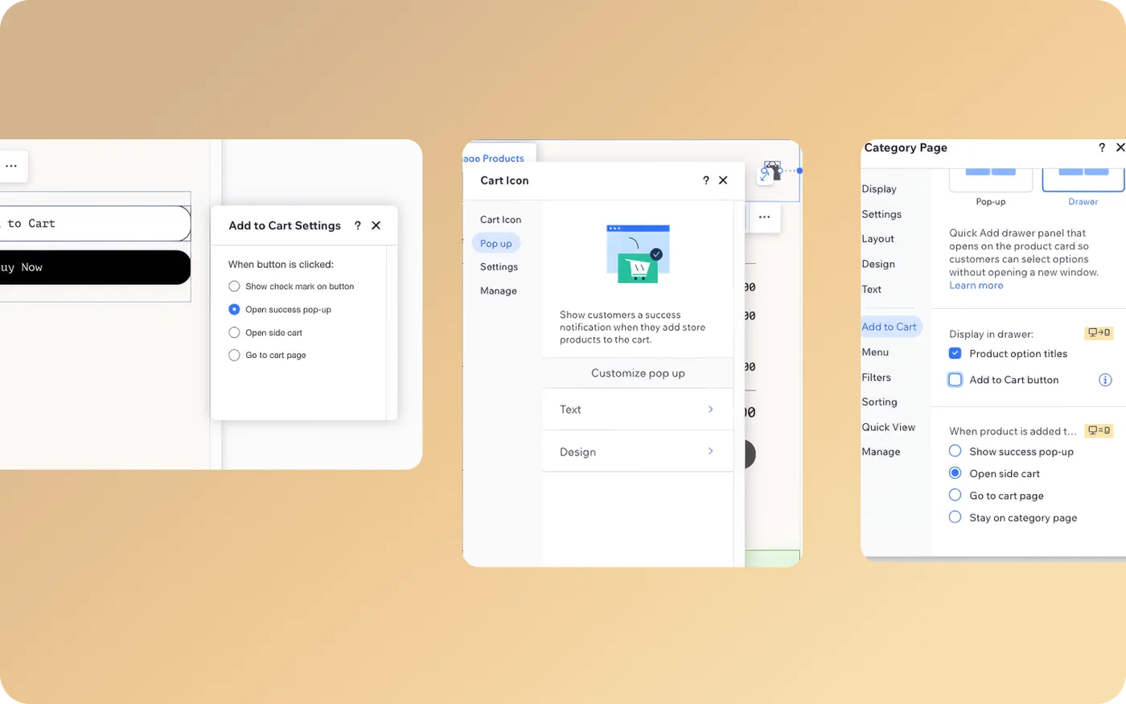Open the three-dot menu above the to Cart button

click(x=11, y=167)
